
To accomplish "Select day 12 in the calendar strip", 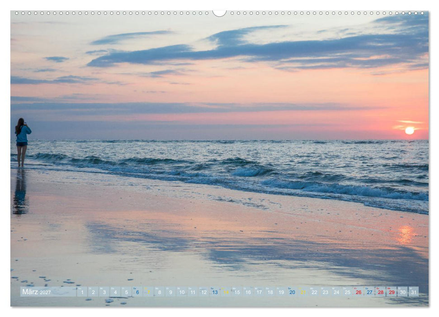I will 204,292.
